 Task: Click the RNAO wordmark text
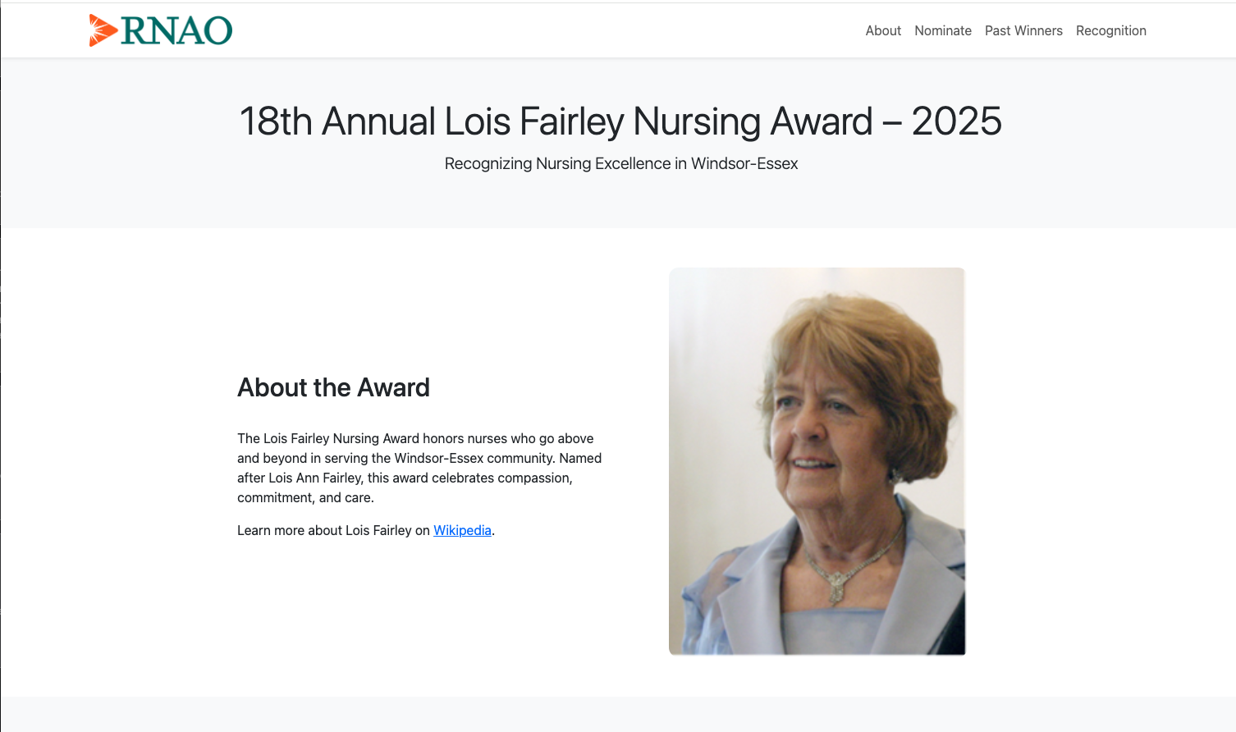pyautogui.click(x=176, y=30)
